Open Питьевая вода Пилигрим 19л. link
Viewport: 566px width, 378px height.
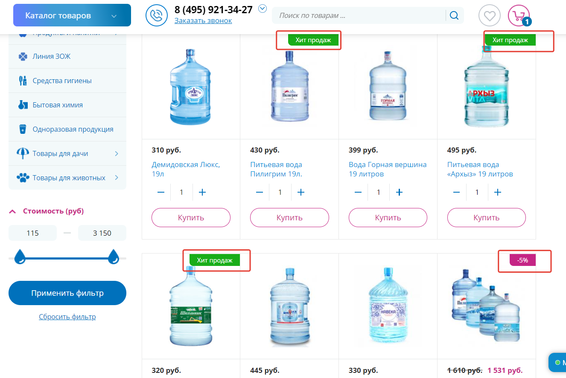[276, 169]
